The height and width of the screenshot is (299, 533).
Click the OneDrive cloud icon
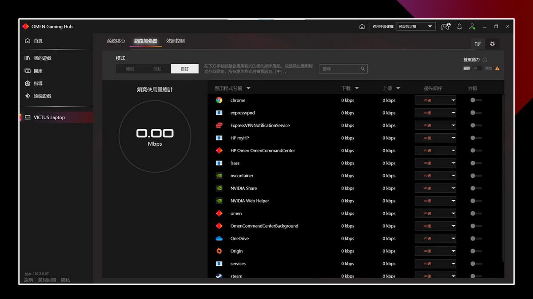point(219,238)
